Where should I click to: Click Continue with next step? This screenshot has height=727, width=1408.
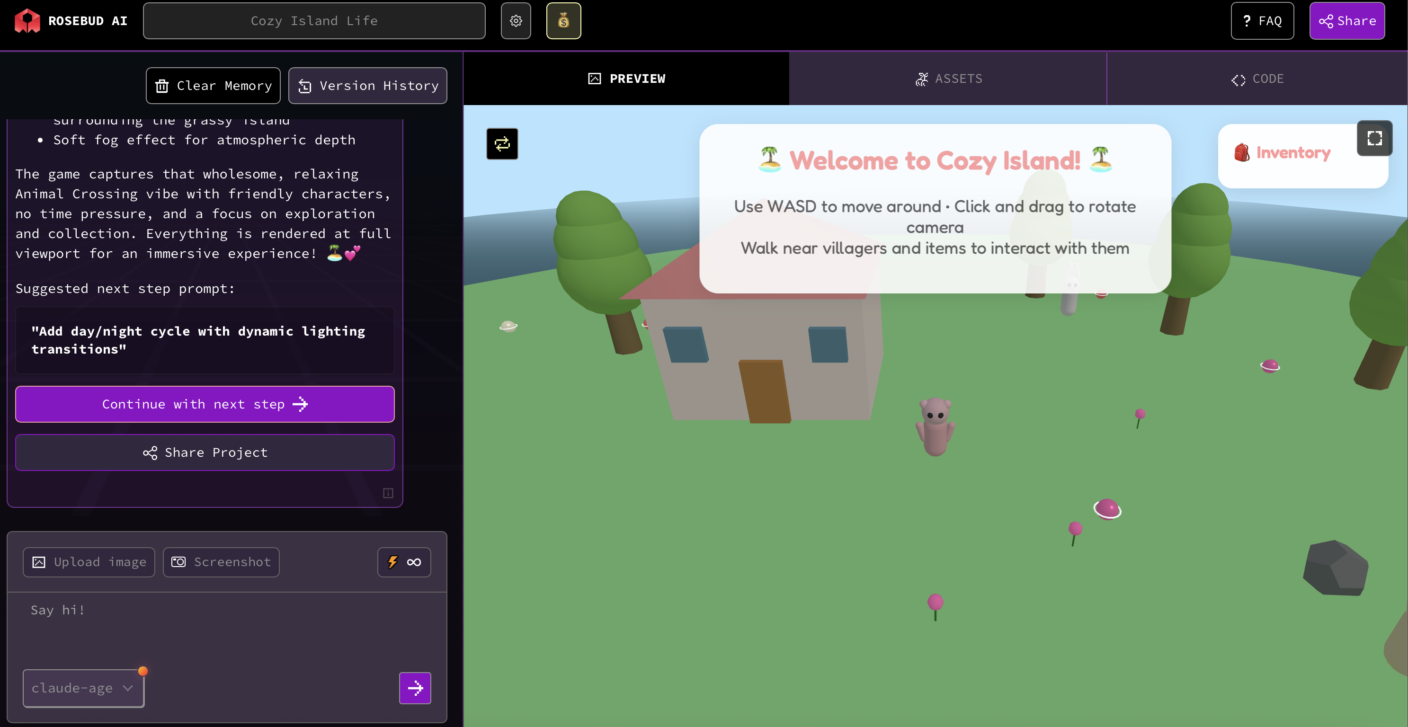(205, 404)
